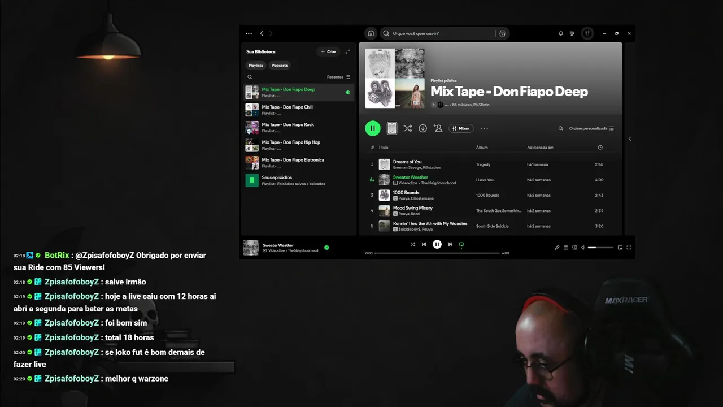
Task: Toggle the saved checkmark for Sweater Weather
Action: click(326, 248)
